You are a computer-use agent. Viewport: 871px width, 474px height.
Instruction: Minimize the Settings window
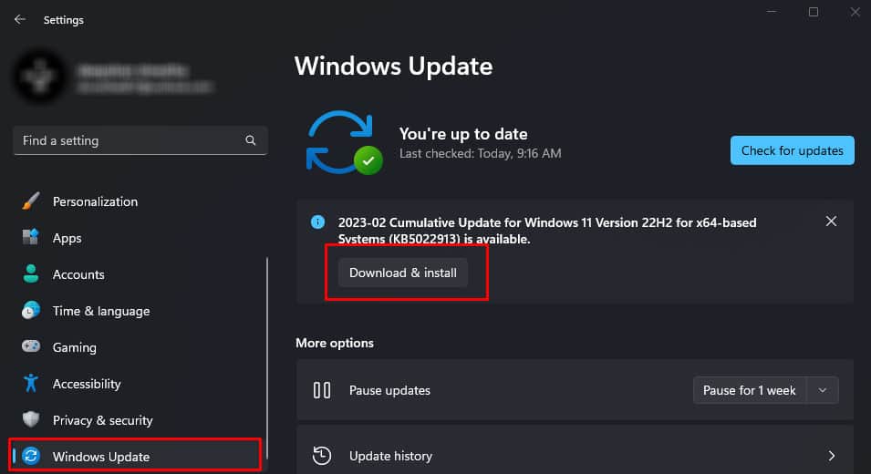pyautogui.click(x=771, y=12)
